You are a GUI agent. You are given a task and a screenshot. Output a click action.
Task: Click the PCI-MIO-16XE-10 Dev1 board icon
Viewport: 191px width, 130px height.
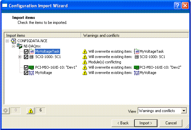(31, 67)
